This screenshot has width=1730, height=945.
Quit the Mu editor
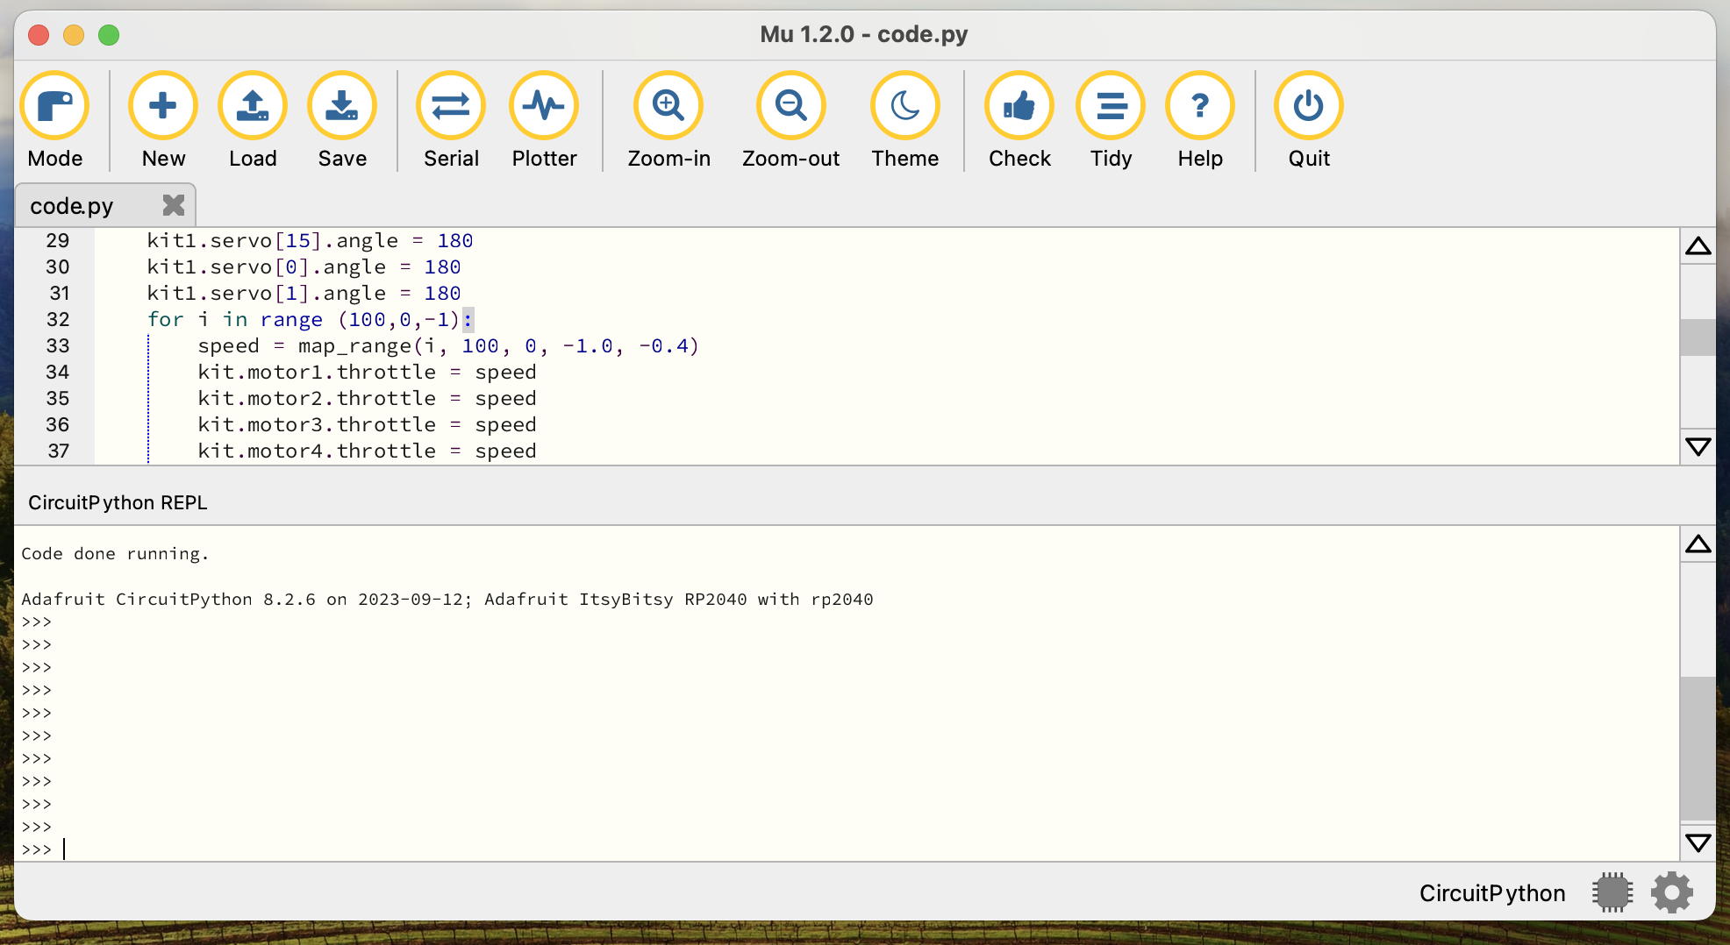[x=1309, y=107]
